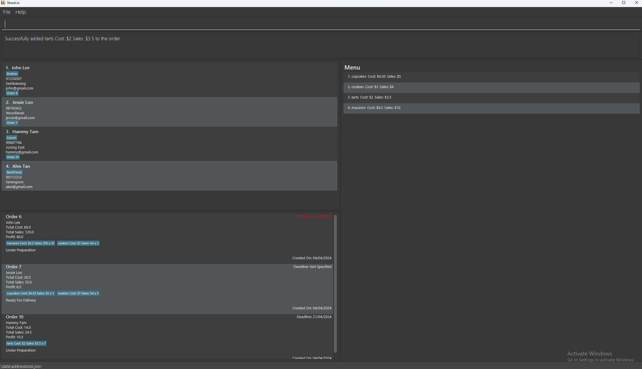Click the Order 7 tag under Jessie Loo
The image size is (642, 369).
coord(12,123)
